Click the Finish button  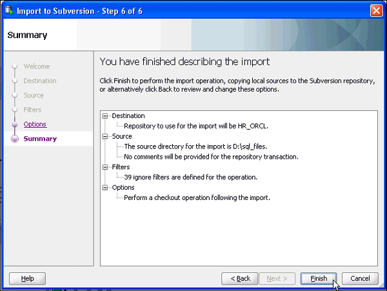pyautogui.click(x=319, y=279)
